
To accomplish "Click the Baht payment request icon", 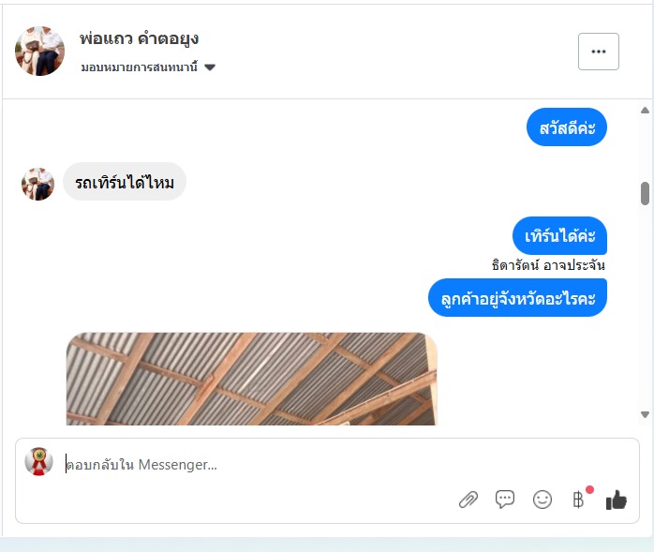I will 578,500.
